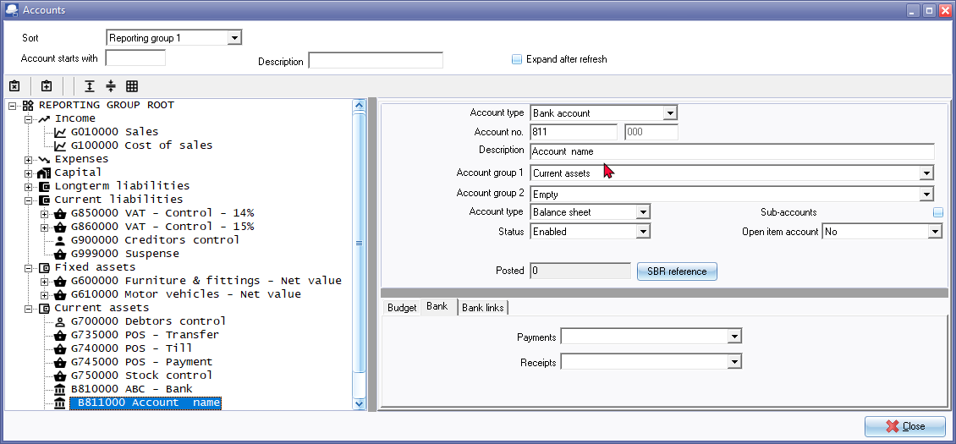Switch to the Budget tab
The height and width of the screenshot is (444, 956).
[x=402, y=308]
